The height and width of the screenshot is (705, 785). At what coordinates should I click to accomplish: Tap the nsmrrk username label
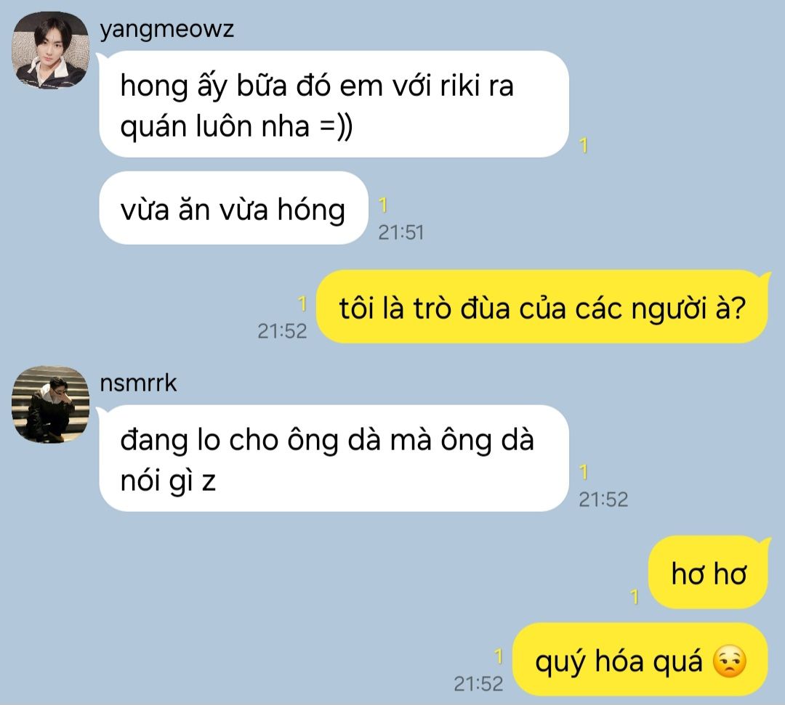(x=138, y=383)
